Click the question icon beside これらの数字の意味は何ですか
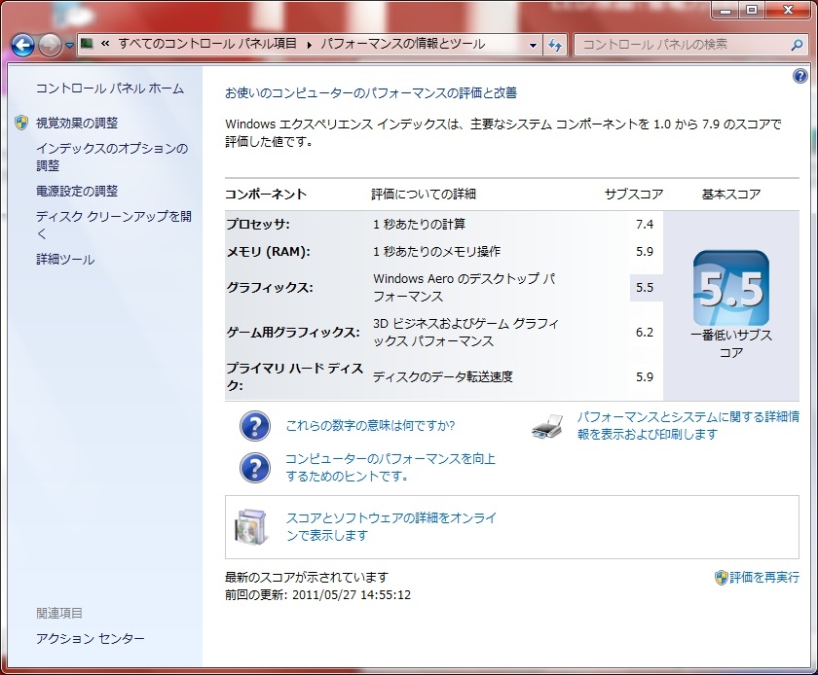 click(x=254, y=426)
